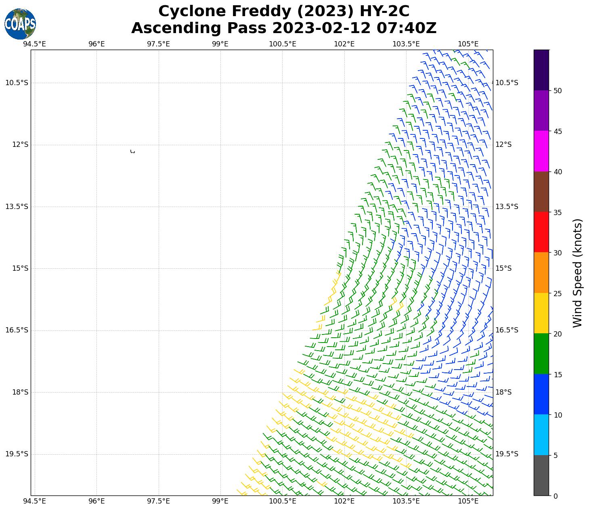Click the small island outline near 12°S
Image resolution: width=589 pixels, height=510 pixels.
pos(132,152)
